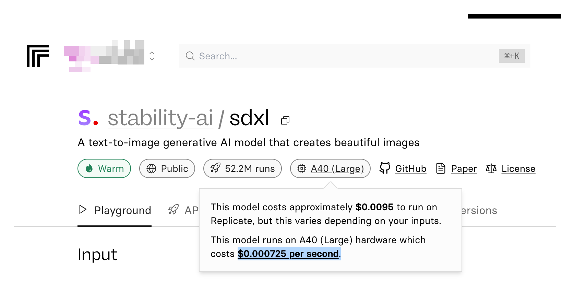Click the License scales icon
Screen dimensions: 575x294
pyautogui.click(x=491, y=168)
